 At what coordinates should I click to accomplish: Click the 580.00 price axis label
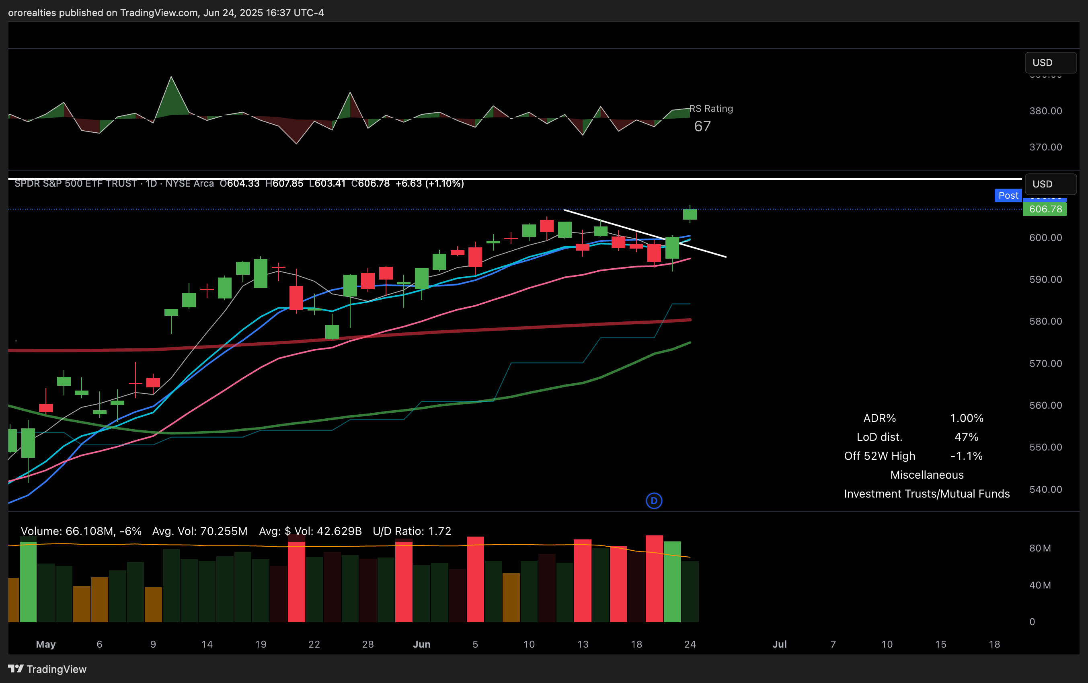(x=1045, y=322)
